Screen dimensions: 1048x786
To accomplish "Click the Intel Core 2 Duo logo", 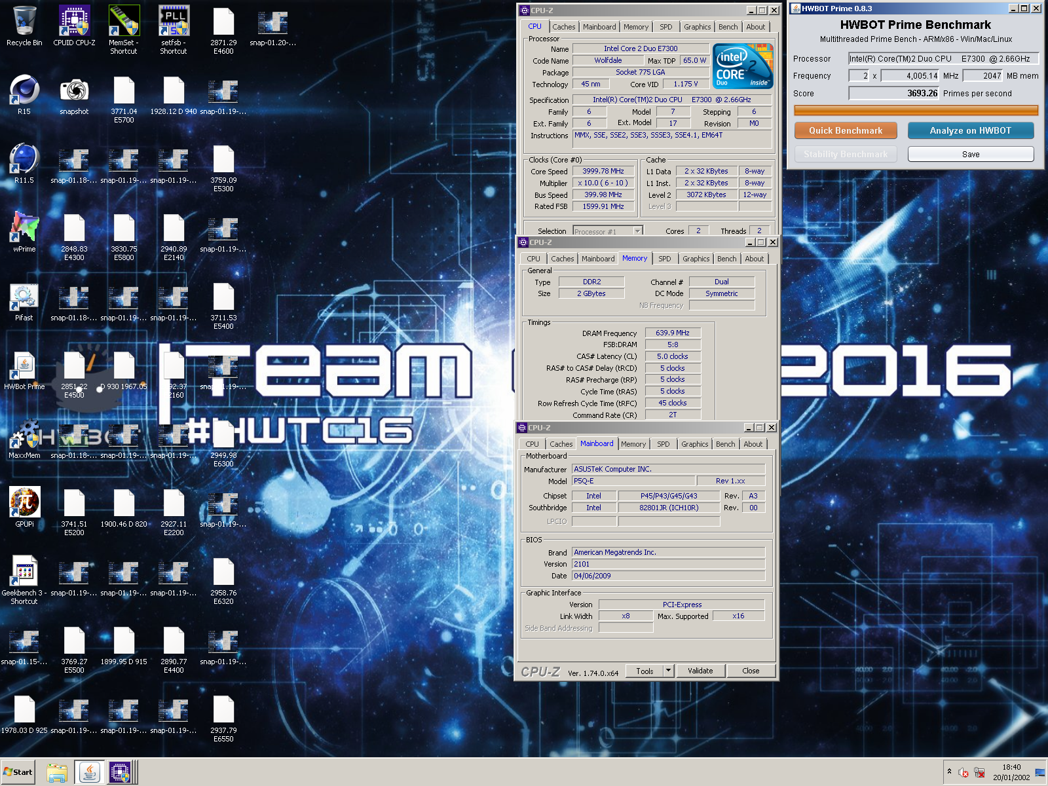I will (x=743, y=65).
